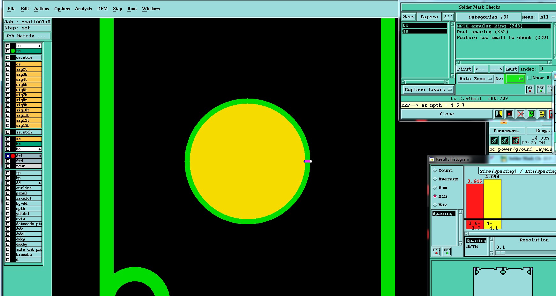Click DEL icon in Results histogram
The height and width of the screenshot is (296, 556).
click(436, 252)
